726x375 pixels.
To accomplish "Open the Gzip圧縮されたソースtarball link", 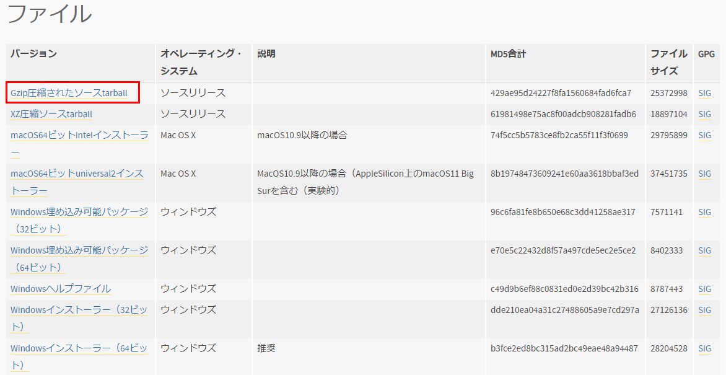I will tap(69, 93).
